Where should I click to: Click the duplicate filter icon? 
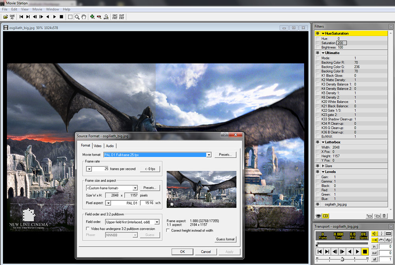click(x=377, y=216)
